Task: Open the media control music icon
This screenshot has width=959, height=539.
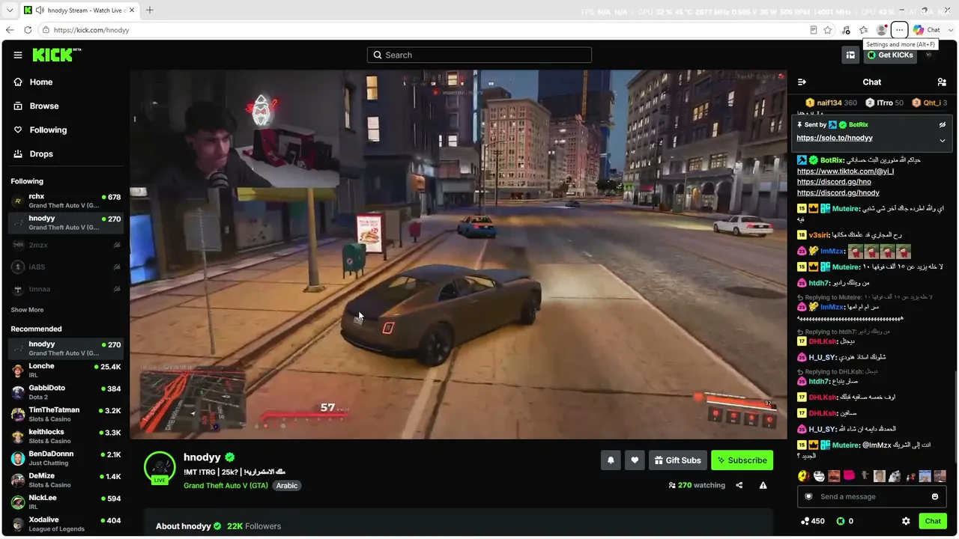Action: [x=846, y=30]
